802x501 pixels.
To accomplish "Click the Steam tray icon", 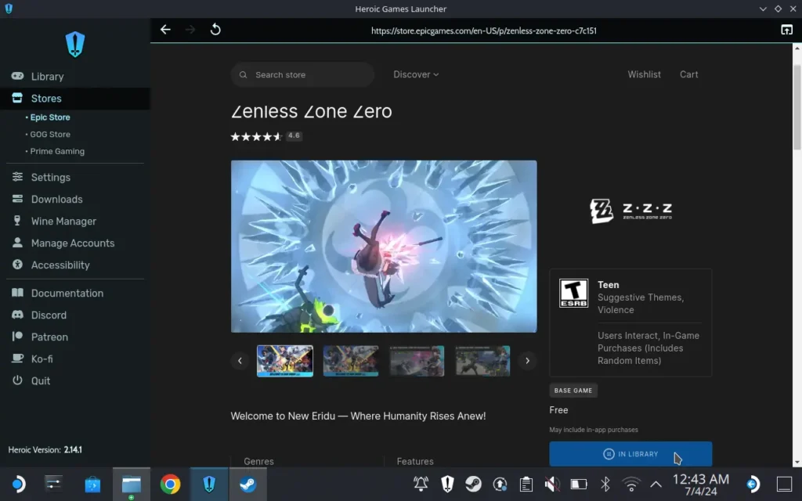I will click(x=474, y=484).
